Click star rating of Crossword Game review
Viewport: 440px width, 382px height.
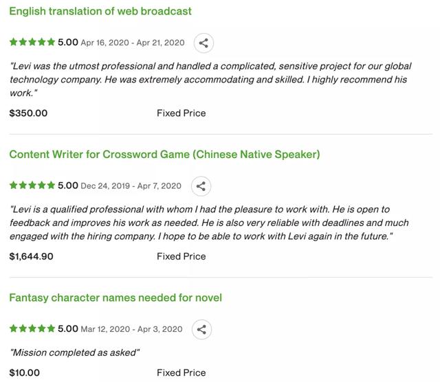tap(32, 186)
